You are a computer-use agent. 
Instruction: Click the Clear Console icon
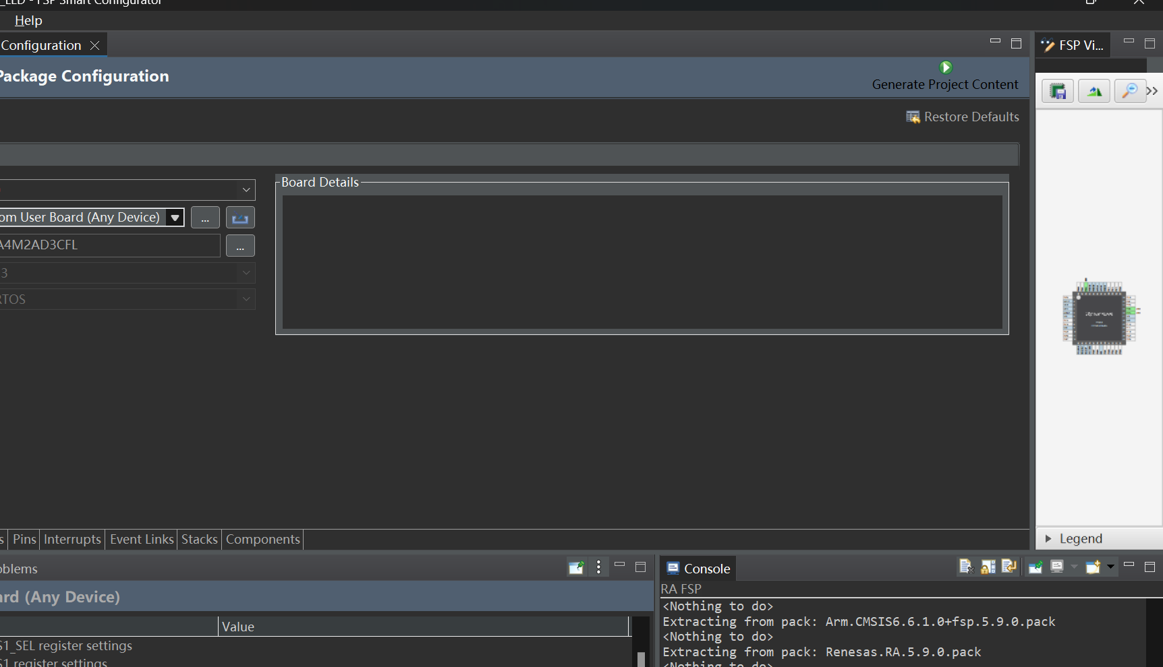966,567
